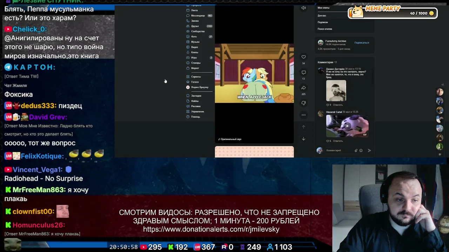Screen dimensions: 449x252
Task: Open the blindfolded man image in comment
Action: pyautogui.click(x=336, y=91)
